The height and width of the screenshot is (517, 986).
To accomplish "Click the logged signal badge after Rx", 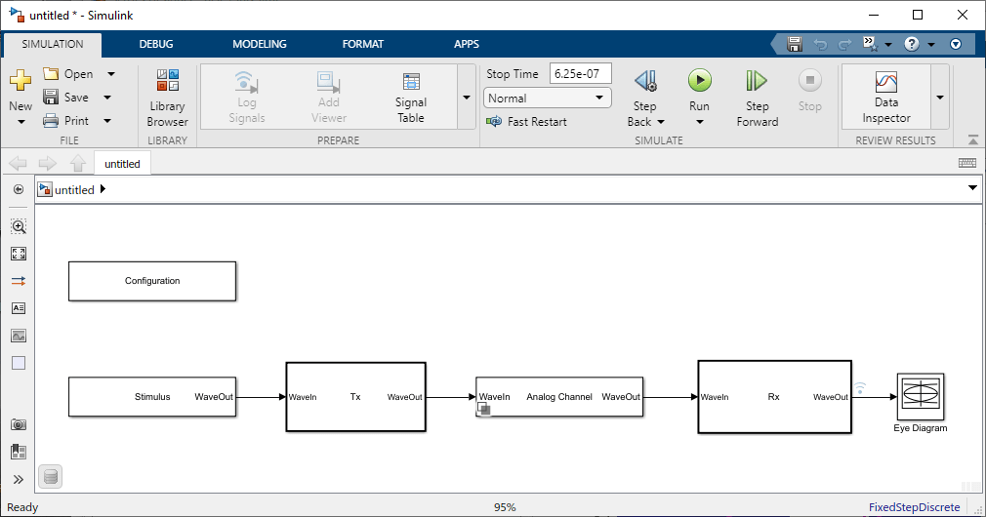I will point(860,387).
